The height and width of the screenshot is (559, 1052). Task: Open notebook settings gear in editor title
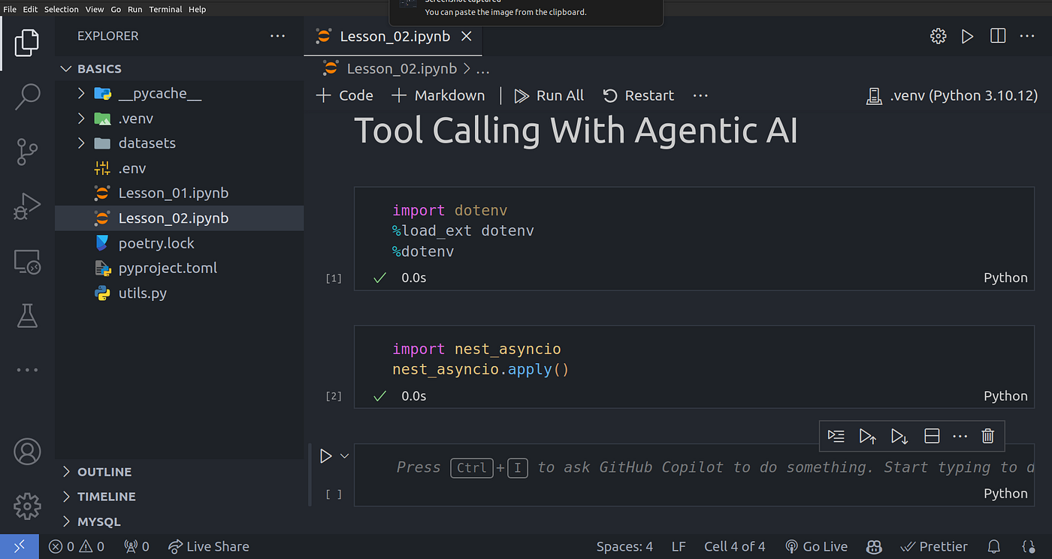click(938, 36)
